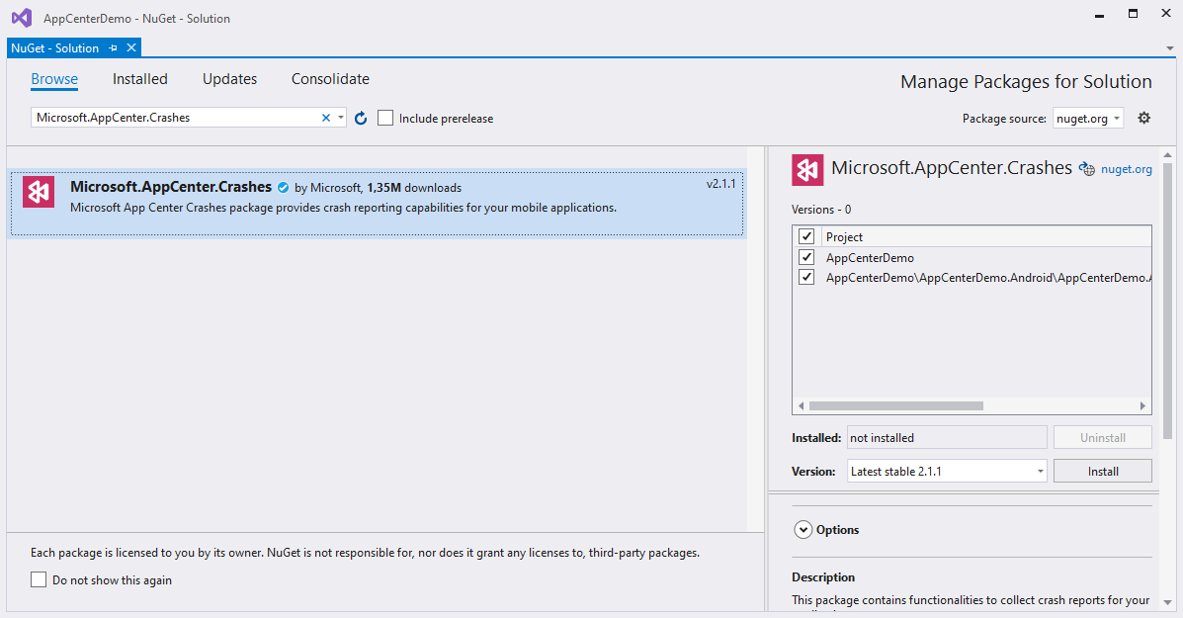Switch to the Installed tab
The image size is (1183, 618).
click(x=140, y=79)
